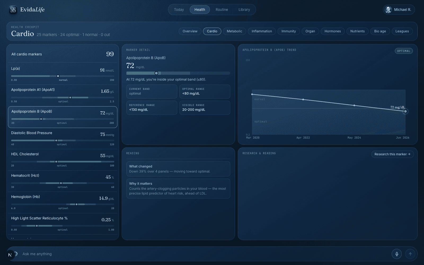The width and height of the screenshot is (424, 265).
Task: Open the Health tab
Action: (200, 10)
